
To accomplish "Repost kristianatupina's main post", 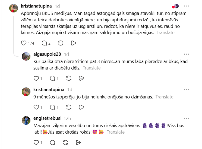I will click(x=61, y=43).
